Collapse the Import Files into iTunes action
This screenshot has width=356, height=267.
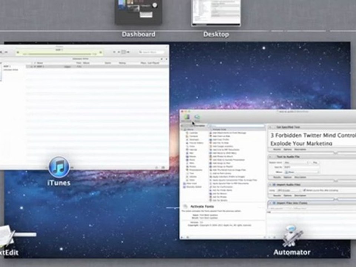(x=270, y=203)
